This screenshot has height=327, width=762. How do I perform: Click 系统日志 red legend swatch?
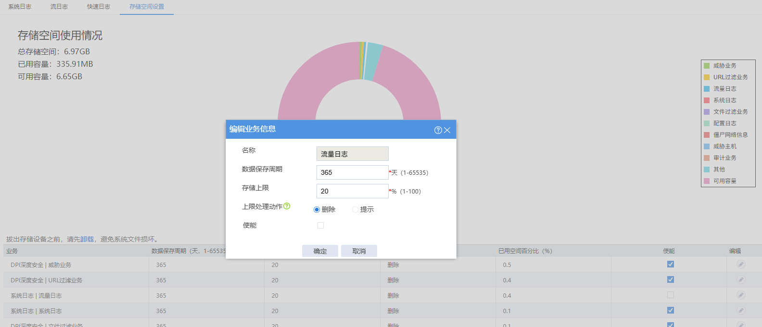click(707, 100)
